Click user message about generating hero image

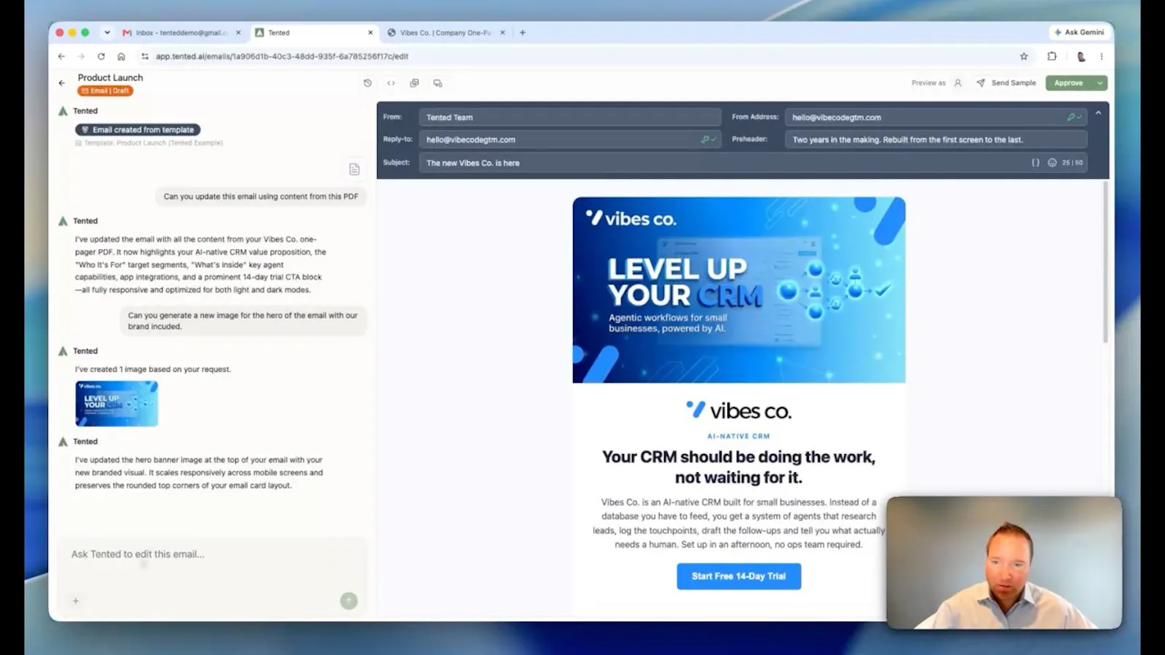[x=243, y=321]
